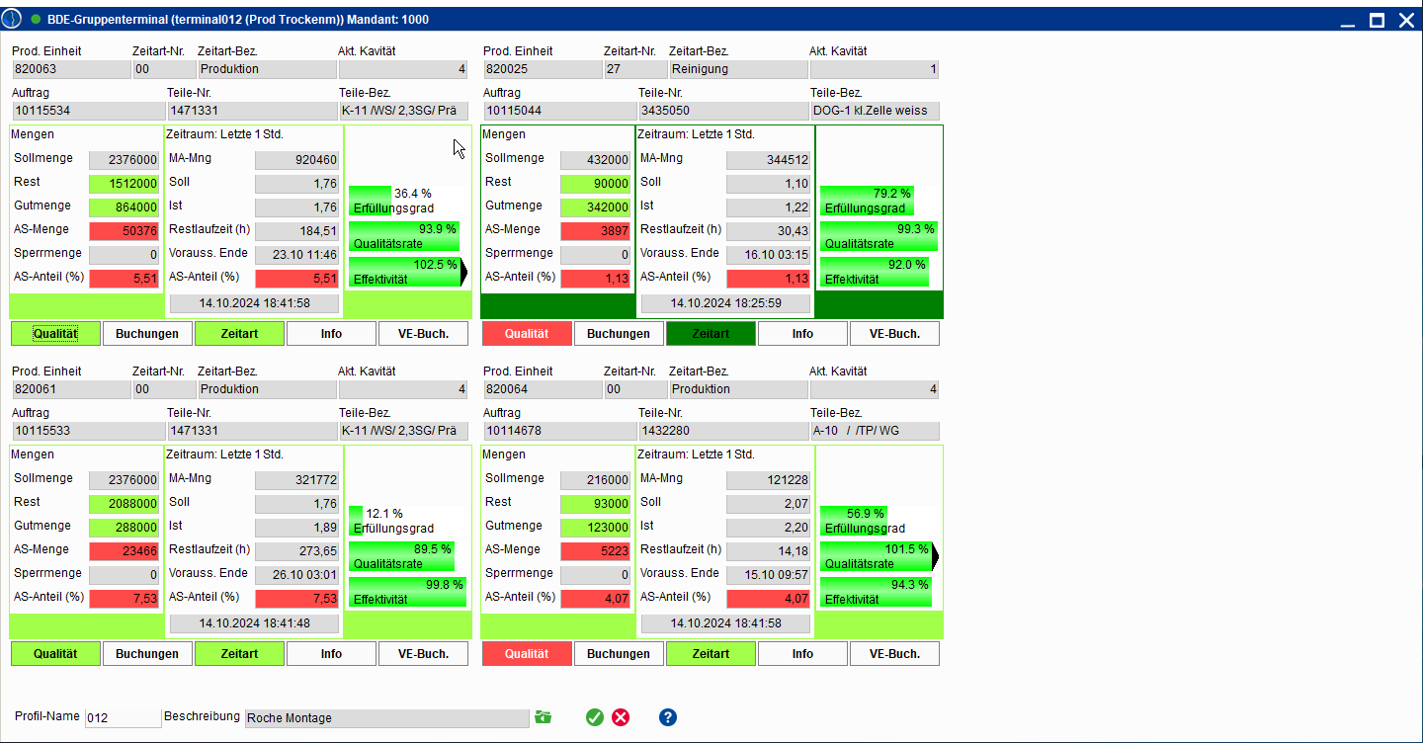
Task: Click the dark green Zeitart button for unit 820025
Action: 711,334
